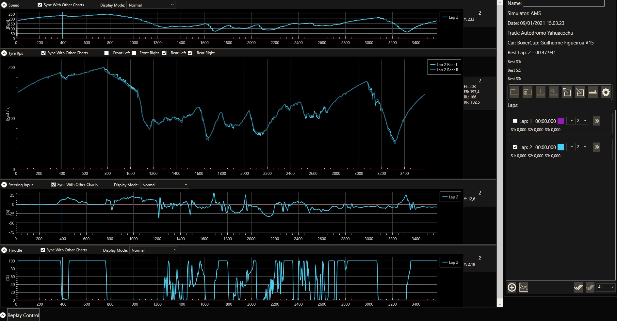Open the settings gear icon
This screenshot has height=321, width=617.
click(x=606, y=93)
